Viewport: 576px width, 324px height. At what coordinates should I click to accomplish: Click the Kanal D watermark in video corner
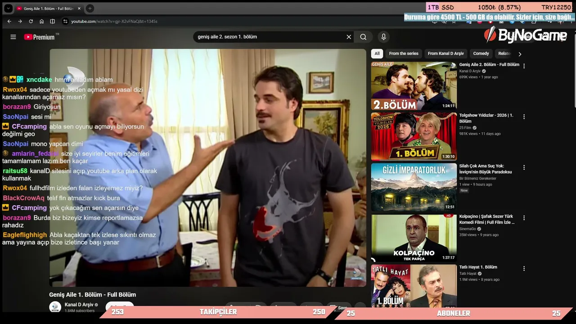(x=356, y=274)
